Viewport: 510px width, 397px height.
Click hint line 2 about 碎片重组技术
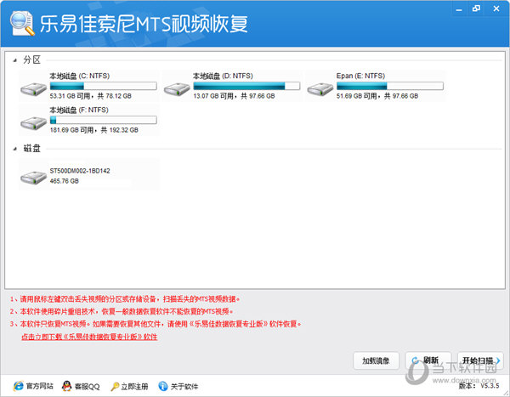(122, 311)
